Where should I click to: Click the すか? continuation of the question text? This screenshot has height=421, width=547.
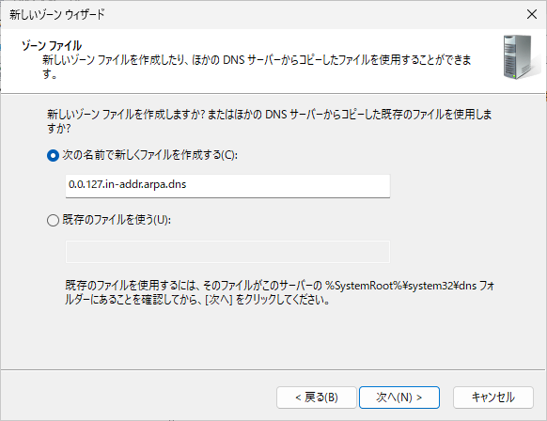[x=59, y=129]
